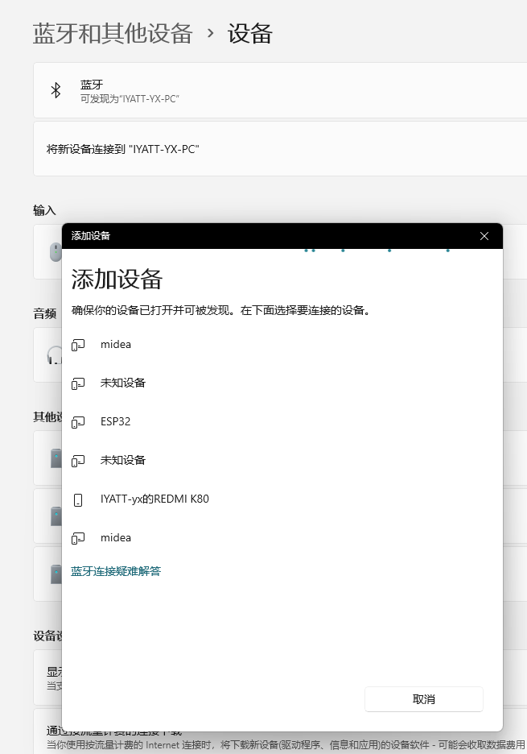The height and width of the screenshot is (754, 527).
Task: Click the large 添加设备 heading in dialog
Action: 117,279
